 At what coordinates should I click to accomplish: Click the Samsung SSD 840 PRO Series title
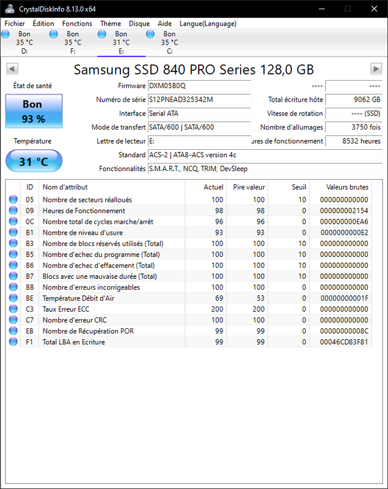[x=194, y=70]
